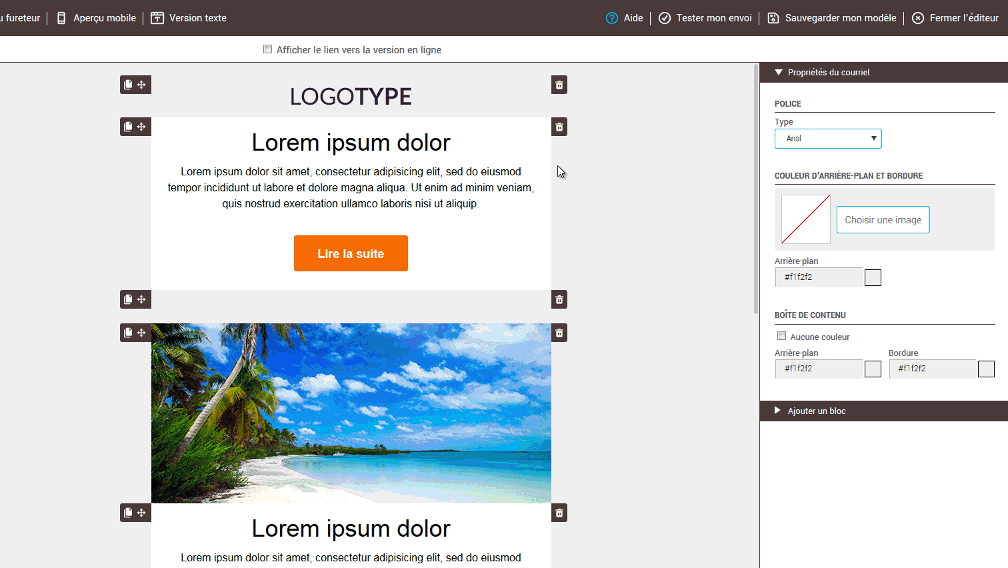Click the email Arrière-plan hex color field
The image size is (1008, 568).
tap(819, 277)
